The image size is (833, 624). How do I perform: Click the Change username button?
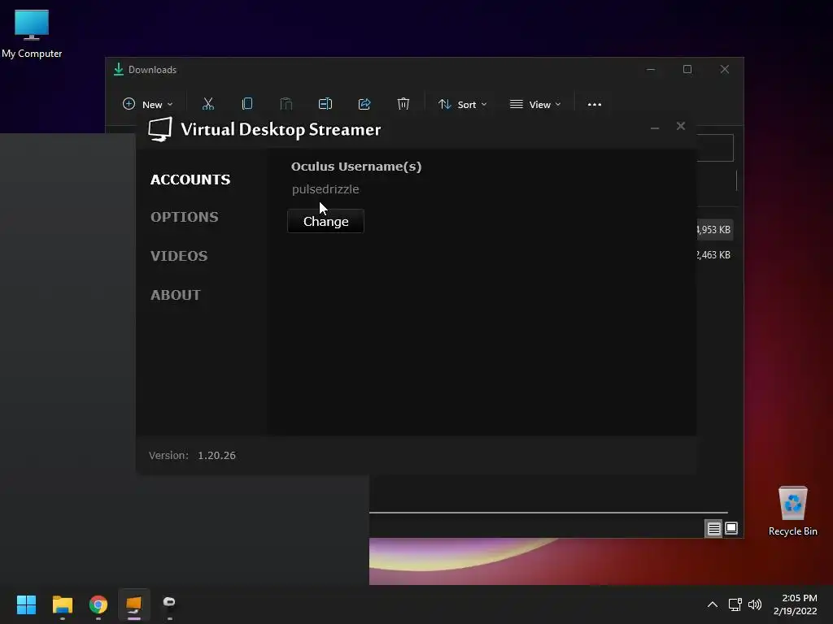click(325, 221)
